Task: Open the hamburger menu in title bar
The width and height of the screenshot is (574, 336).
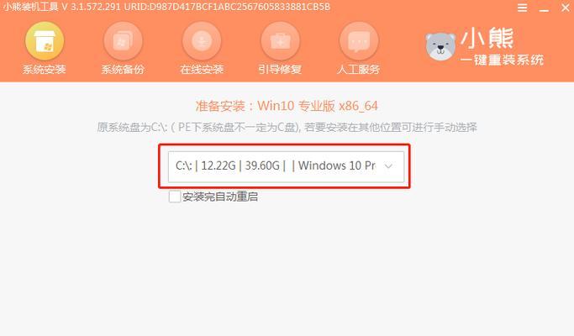Action: pyautogui.click(x=523, y=8)
